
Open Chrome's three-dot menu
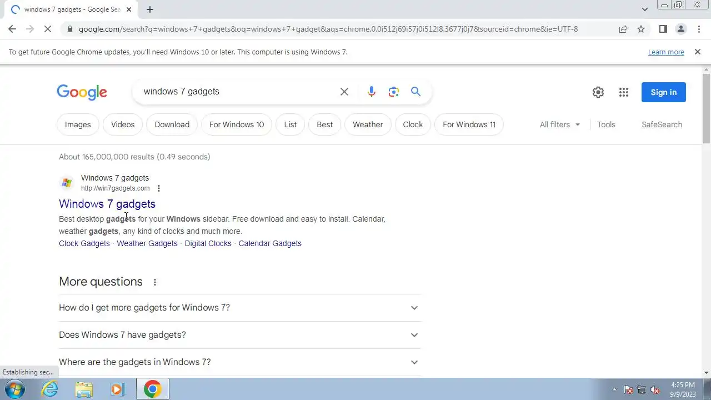pos(699,29)
